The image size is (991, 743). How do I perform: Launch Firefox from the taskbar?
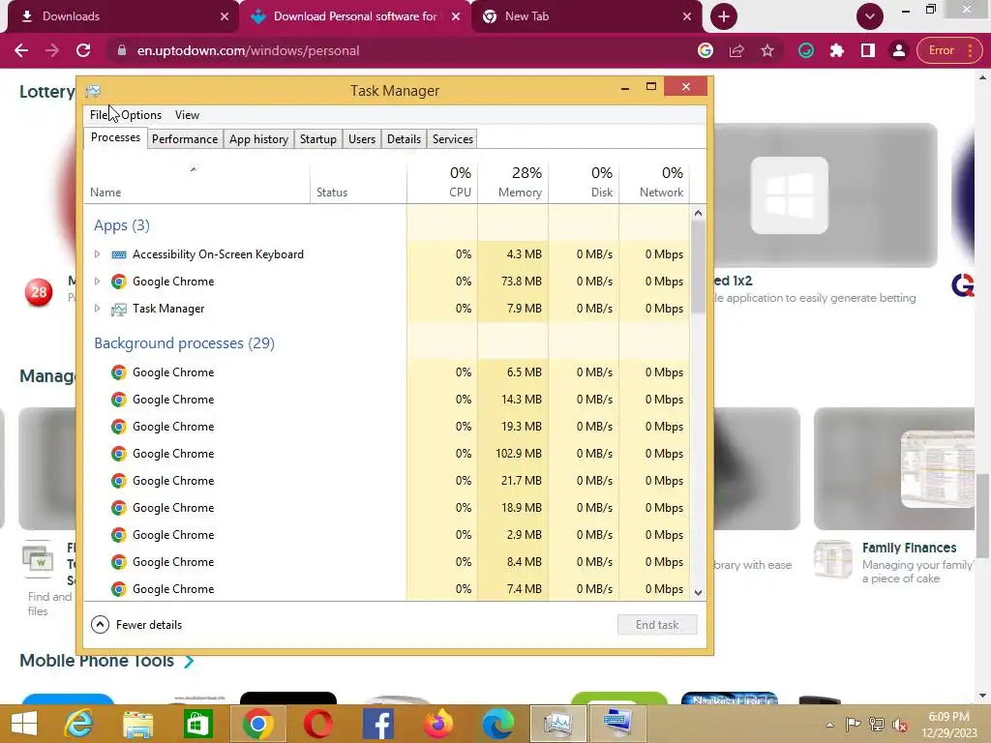coord(438,724)
